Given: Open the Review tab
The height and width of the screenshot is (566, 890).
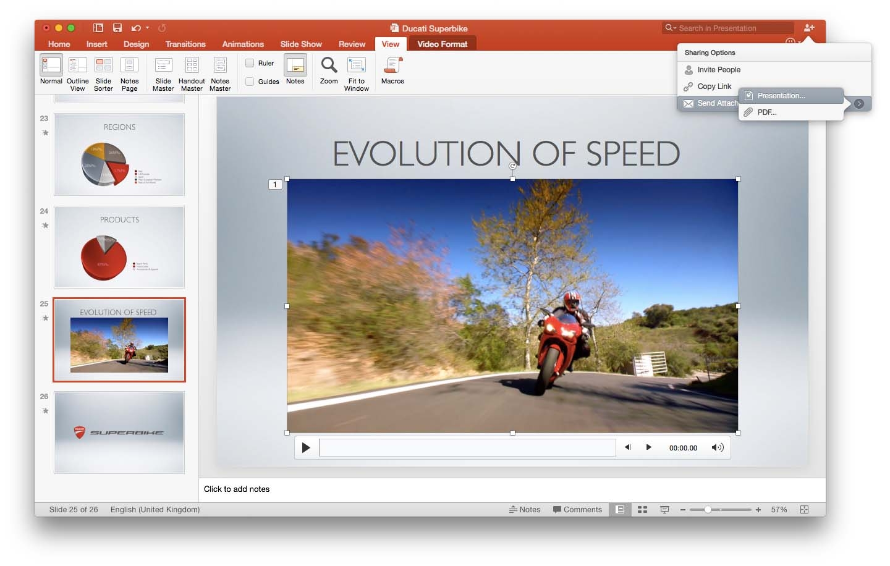Looking at the screenshot, I should (352, 44).
